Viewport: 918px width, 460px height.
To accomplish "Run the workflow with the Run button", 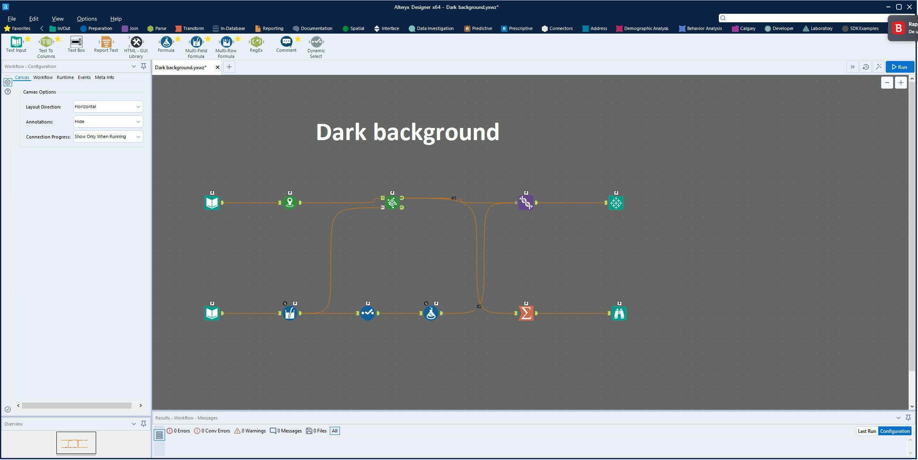I will [x=899, y=67].
